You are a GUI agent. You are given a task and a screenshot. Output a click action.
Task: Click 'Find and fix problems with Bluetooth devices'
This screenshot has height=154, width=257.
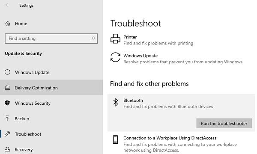tap(168, 107)
